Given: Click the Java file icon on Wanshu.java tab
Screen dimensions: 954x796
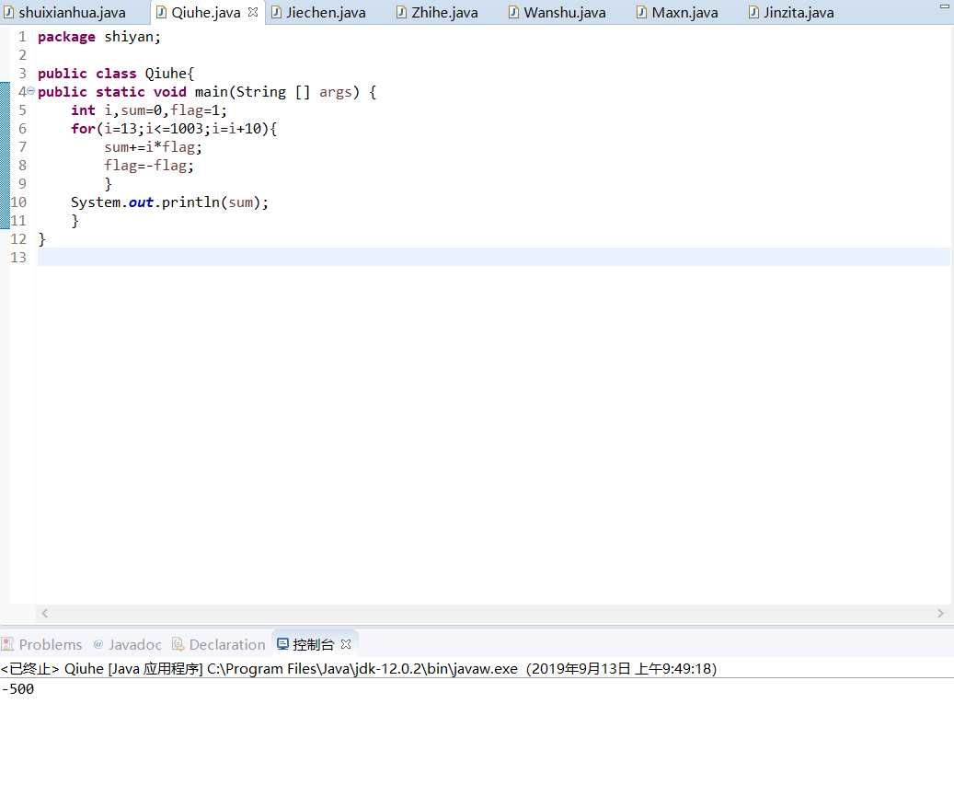Looking at the screenshot, I should 513,12.
